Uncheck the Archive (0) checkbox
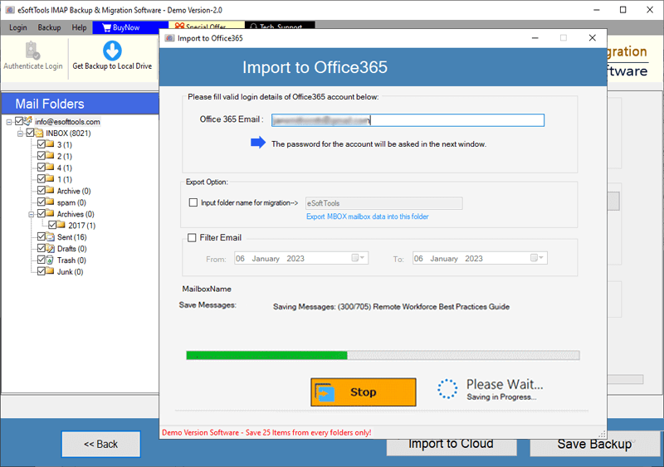Viewport: 664px width, 467px height. click(41, 191)
